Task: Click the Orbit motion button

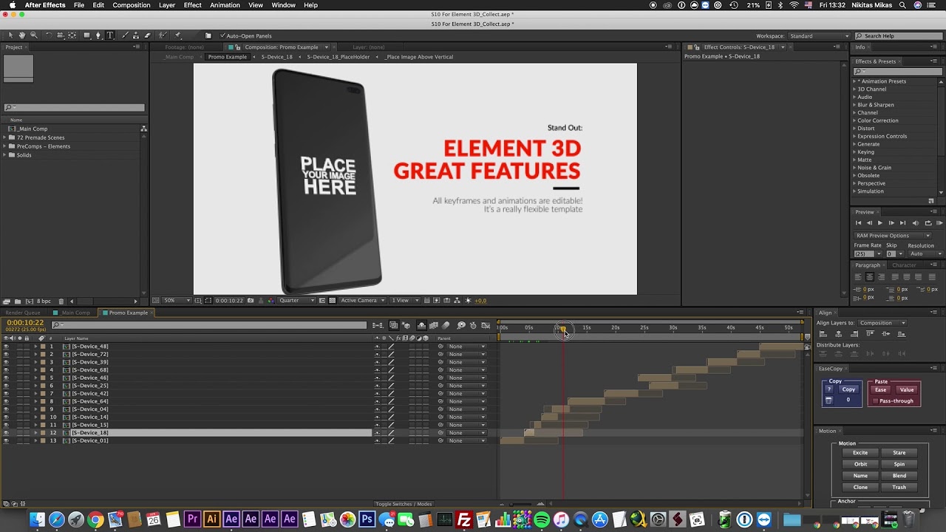Action: click(860, 465)
